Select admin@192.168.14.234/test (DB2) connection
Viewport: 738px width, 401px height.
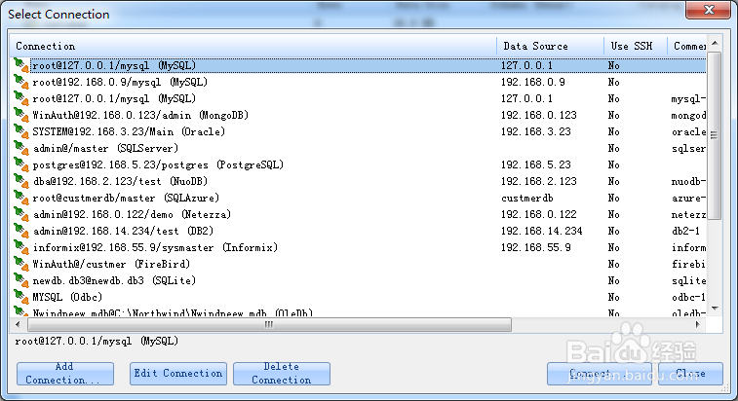click(x=123, y=231)
